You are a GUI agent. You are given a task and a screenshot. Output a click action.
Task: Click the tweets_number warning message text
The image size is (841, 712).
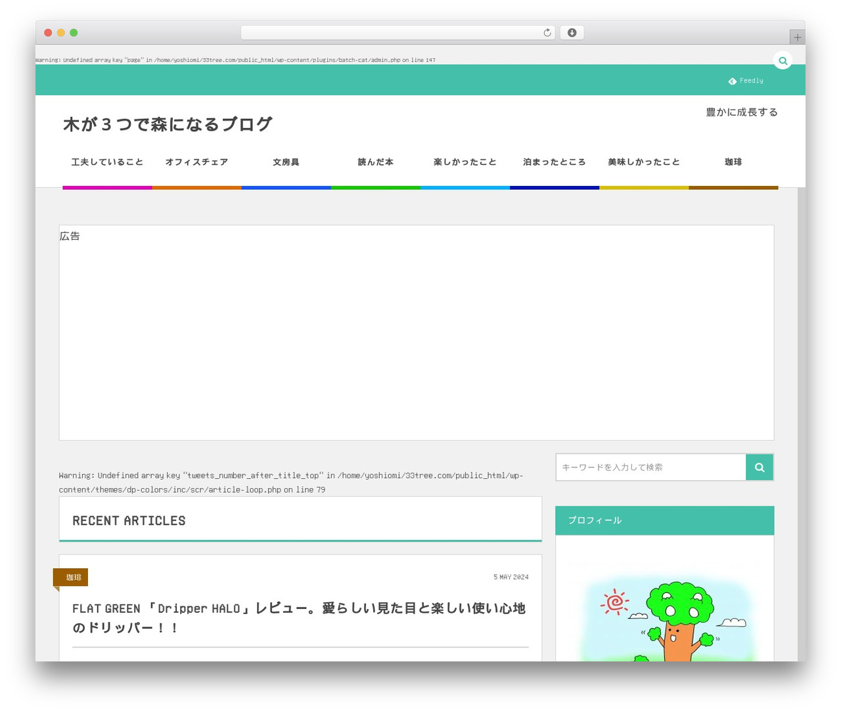[x=291, y=482]
